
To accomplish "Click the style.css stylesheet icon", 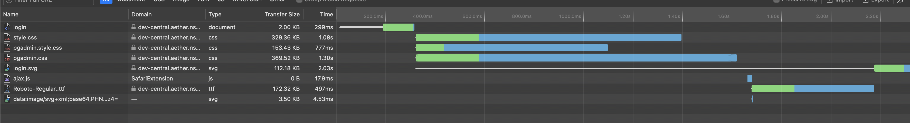I will 7,37.
